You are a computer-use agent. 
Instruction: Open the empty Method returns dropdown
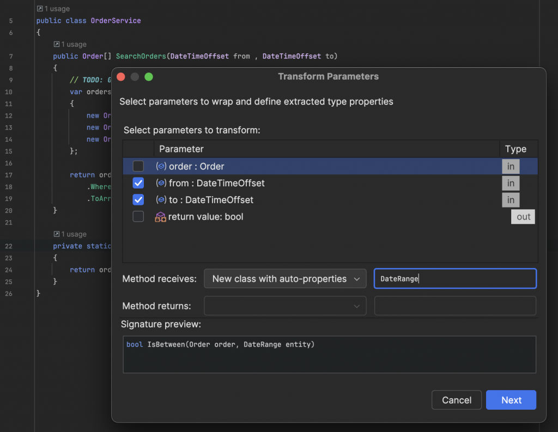[285, 306]
